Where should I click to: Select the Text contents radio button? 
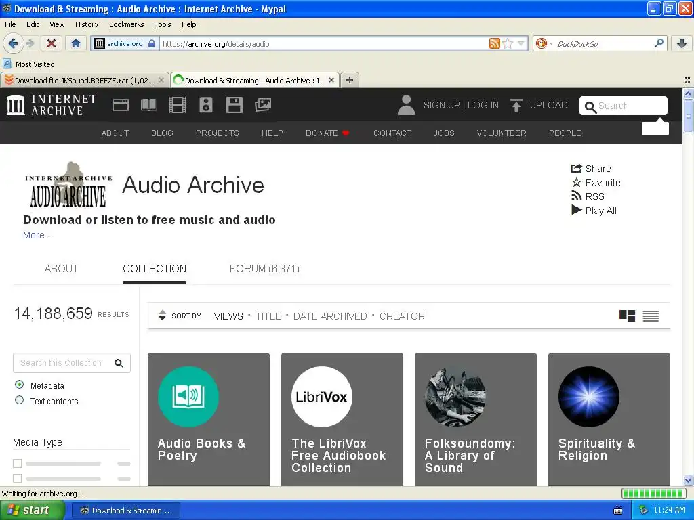[19, 400]
